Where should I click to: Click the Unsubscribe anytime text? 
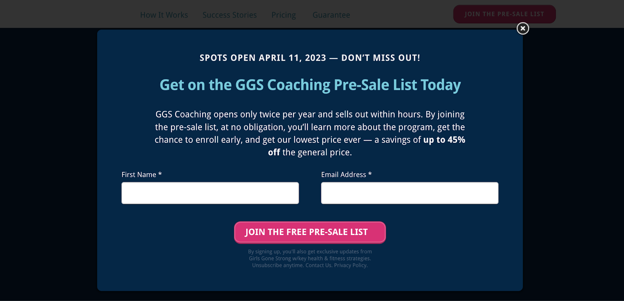(278, 265)
